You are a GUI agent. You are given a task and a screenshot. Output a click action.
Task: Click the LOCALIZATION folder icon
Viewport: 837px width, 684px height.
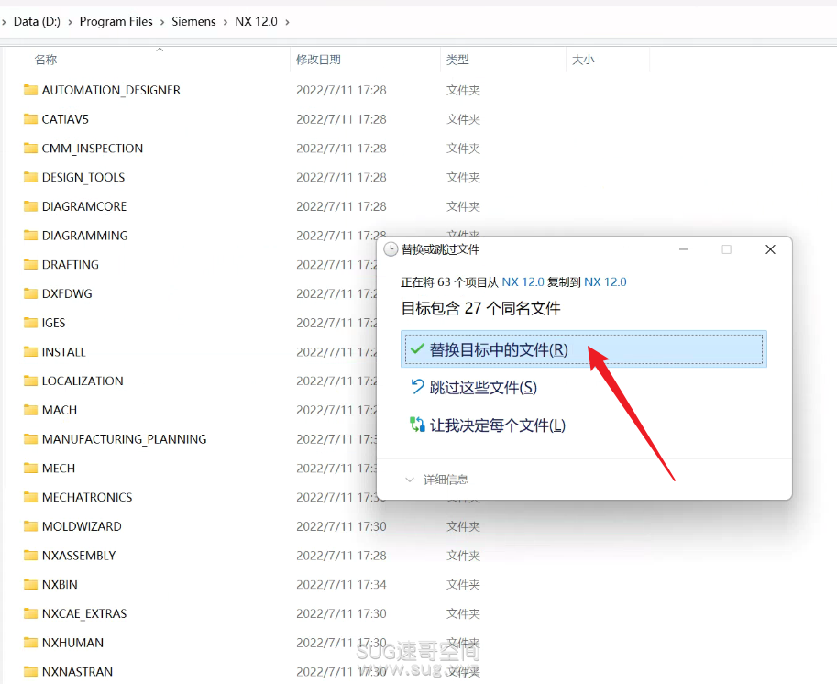coord(30,381)
